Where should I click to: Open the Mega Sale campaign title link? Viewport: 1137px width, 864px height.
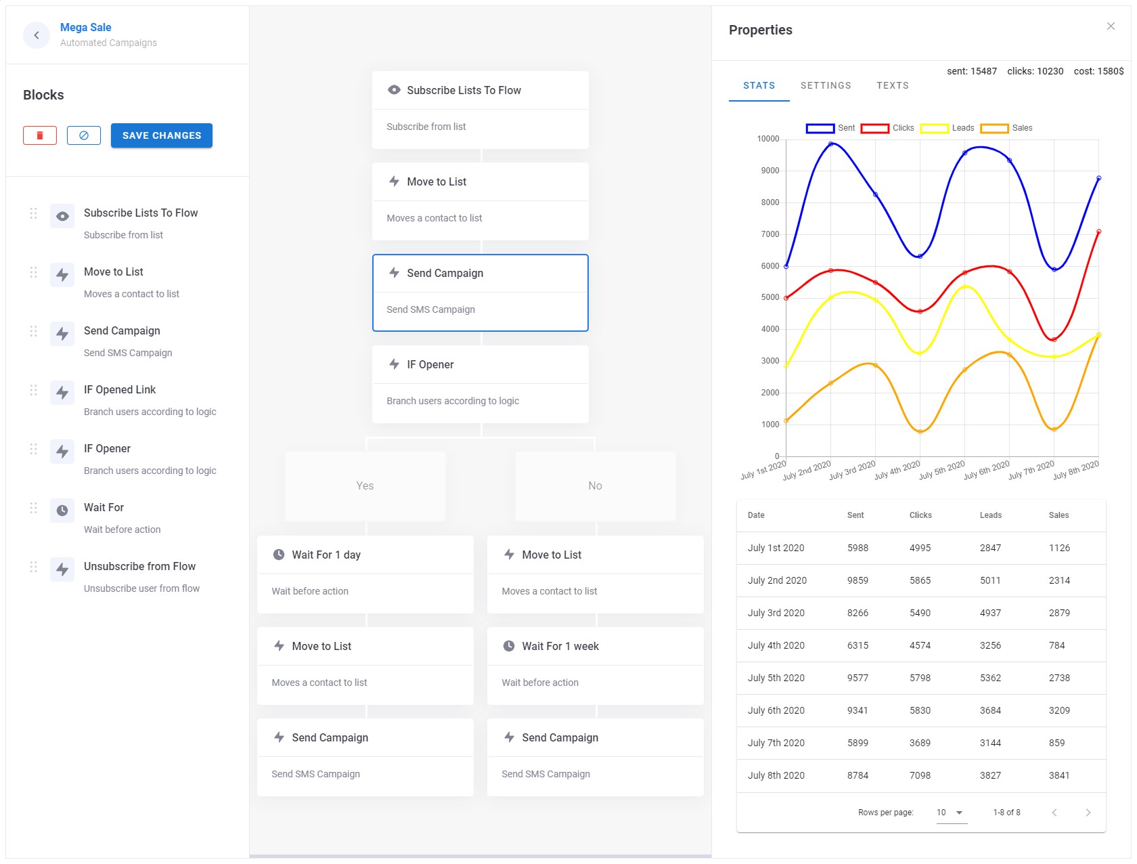[x=86, y=27]
